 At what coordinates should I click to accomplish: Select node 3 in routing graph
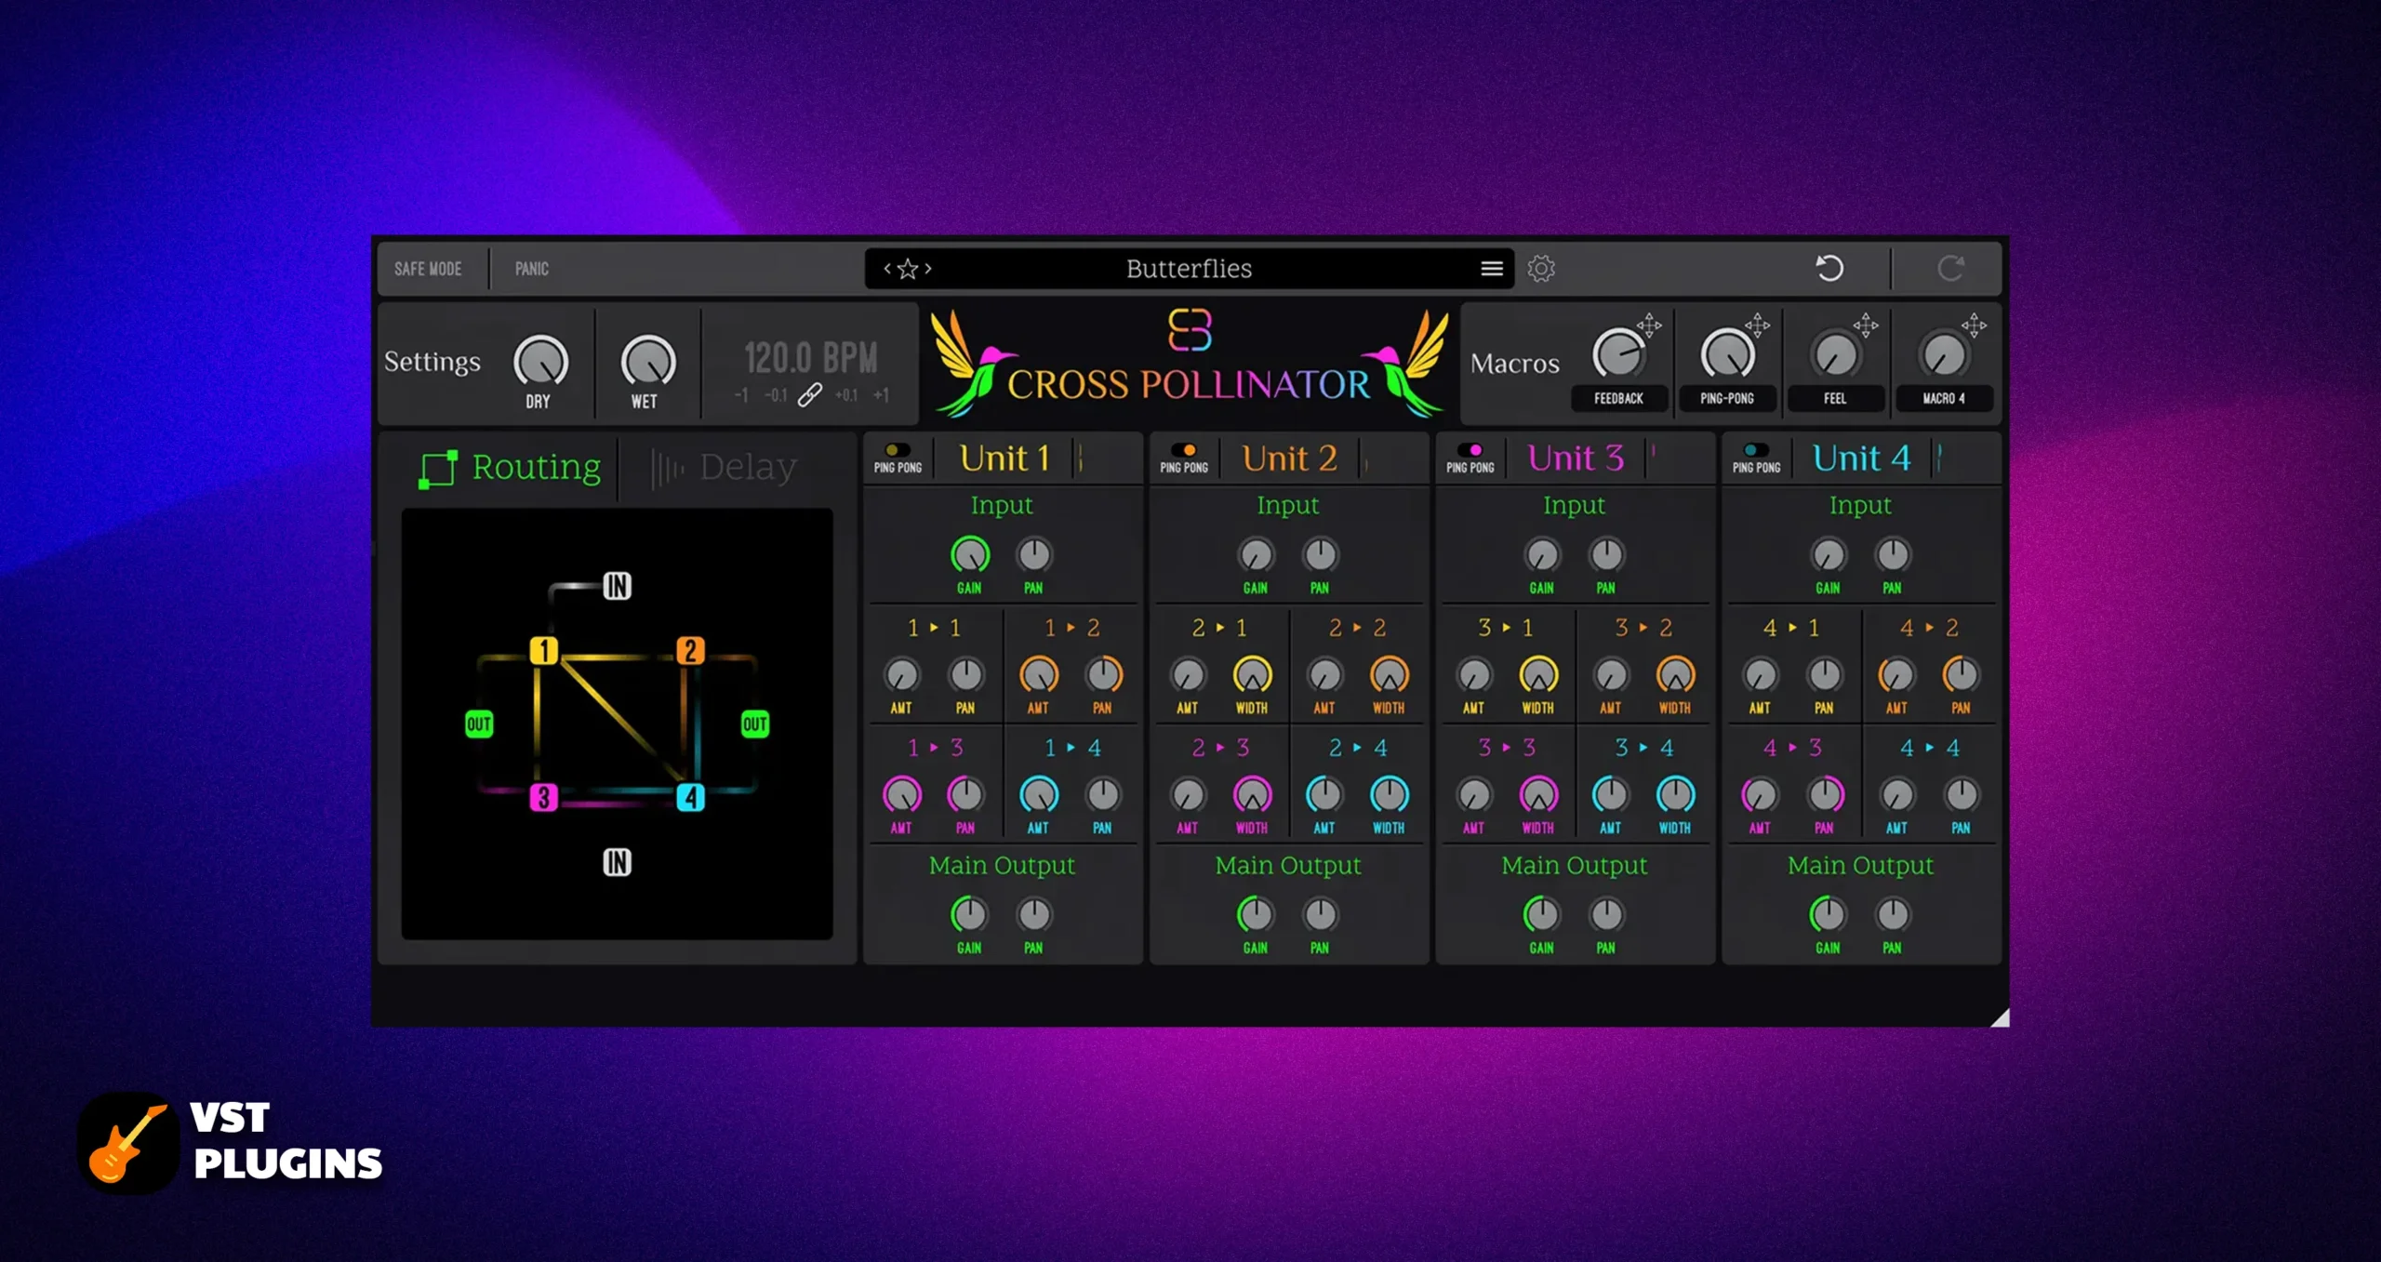(544, 797)
